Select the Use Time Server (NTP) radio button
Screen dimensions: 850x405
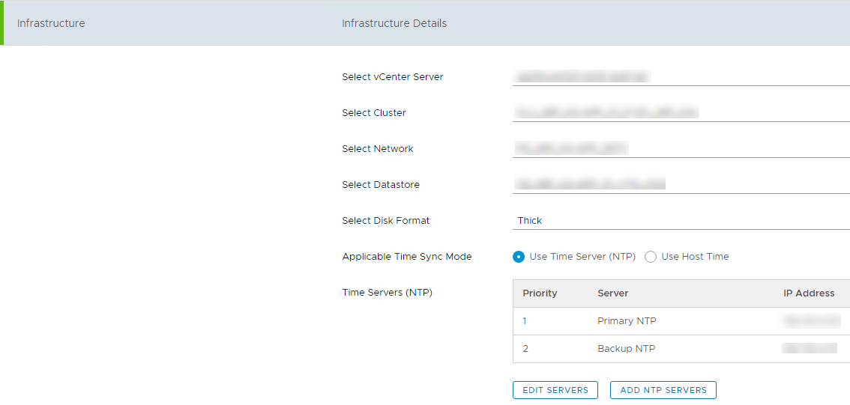tap(519, 257)
